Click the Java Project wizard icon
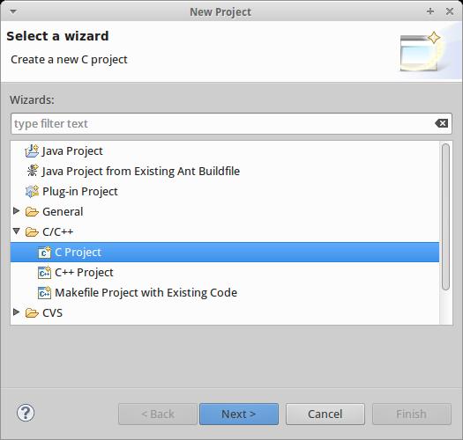The height and width of the screenshot is (440, 463). 32,150
